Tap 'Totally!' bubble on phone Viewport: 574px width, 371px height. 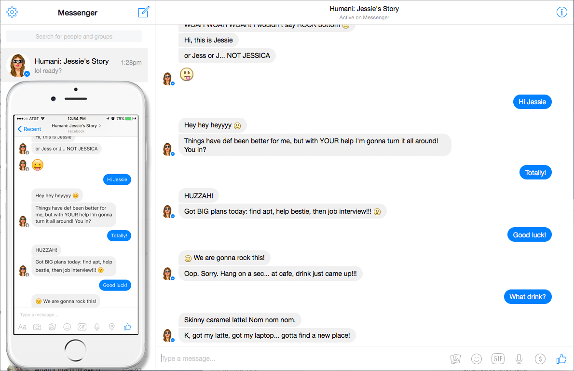[119, 235]
